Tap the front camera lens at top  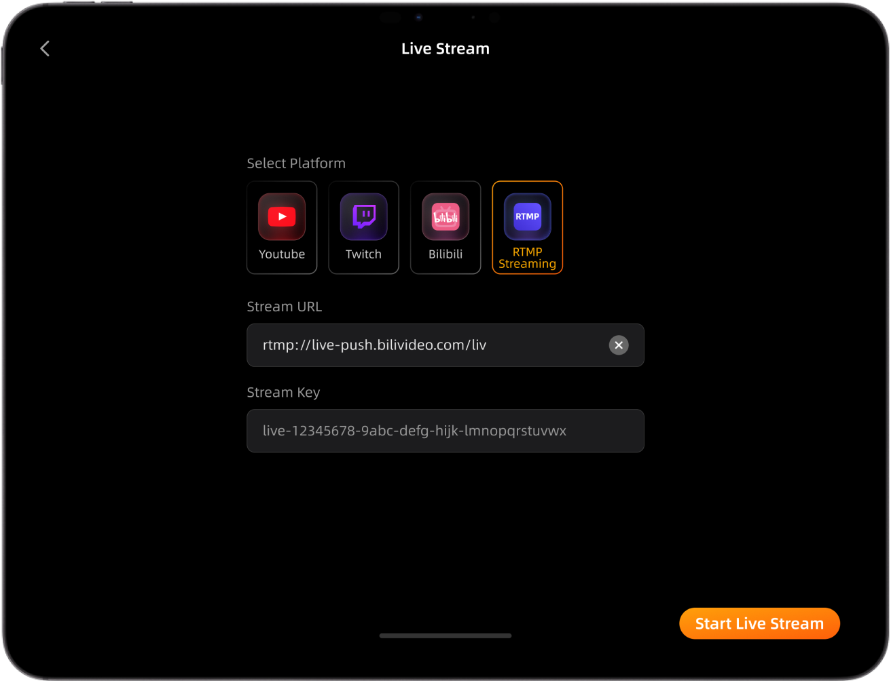tap(419, 18)
